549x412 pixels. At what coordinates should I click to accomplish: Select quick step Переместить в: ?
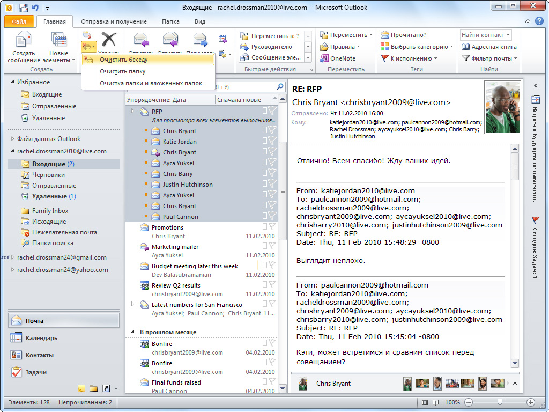[x=271, y=36]
